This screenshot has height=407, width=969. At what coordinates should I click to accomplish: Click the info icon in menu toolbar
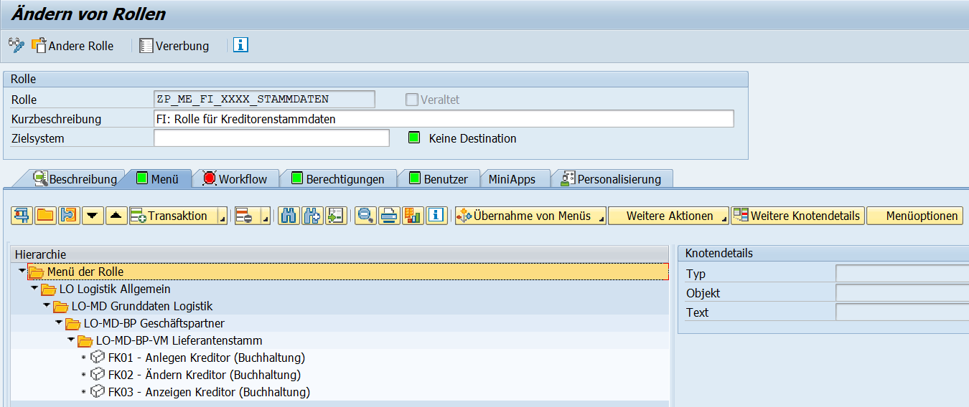(436, 216)
